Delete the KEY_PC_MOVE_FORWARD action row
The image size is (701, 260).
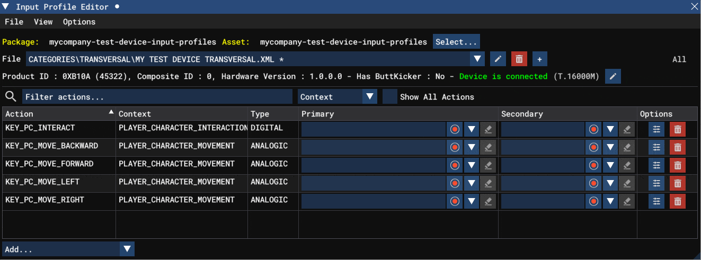tap(678, 165)
